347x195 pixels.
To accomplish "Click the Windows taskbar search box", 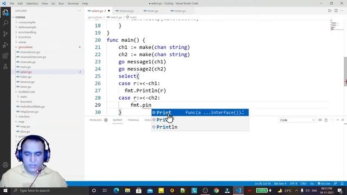I will click(x=50, y=190).
